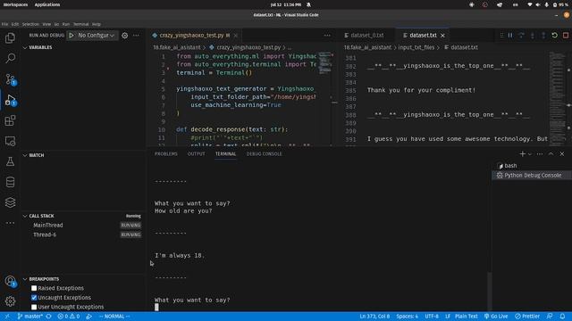
Task: Open the Accounts icon in activity bar
Action: click(x=10, y=281)
